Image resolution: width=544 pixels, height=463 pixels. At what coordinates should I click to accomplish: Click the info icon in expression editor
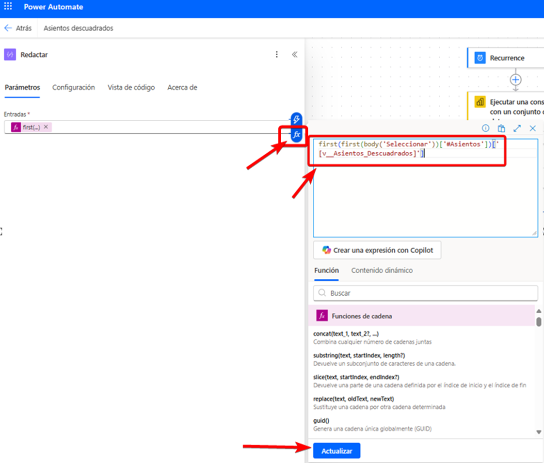(485, 128)
